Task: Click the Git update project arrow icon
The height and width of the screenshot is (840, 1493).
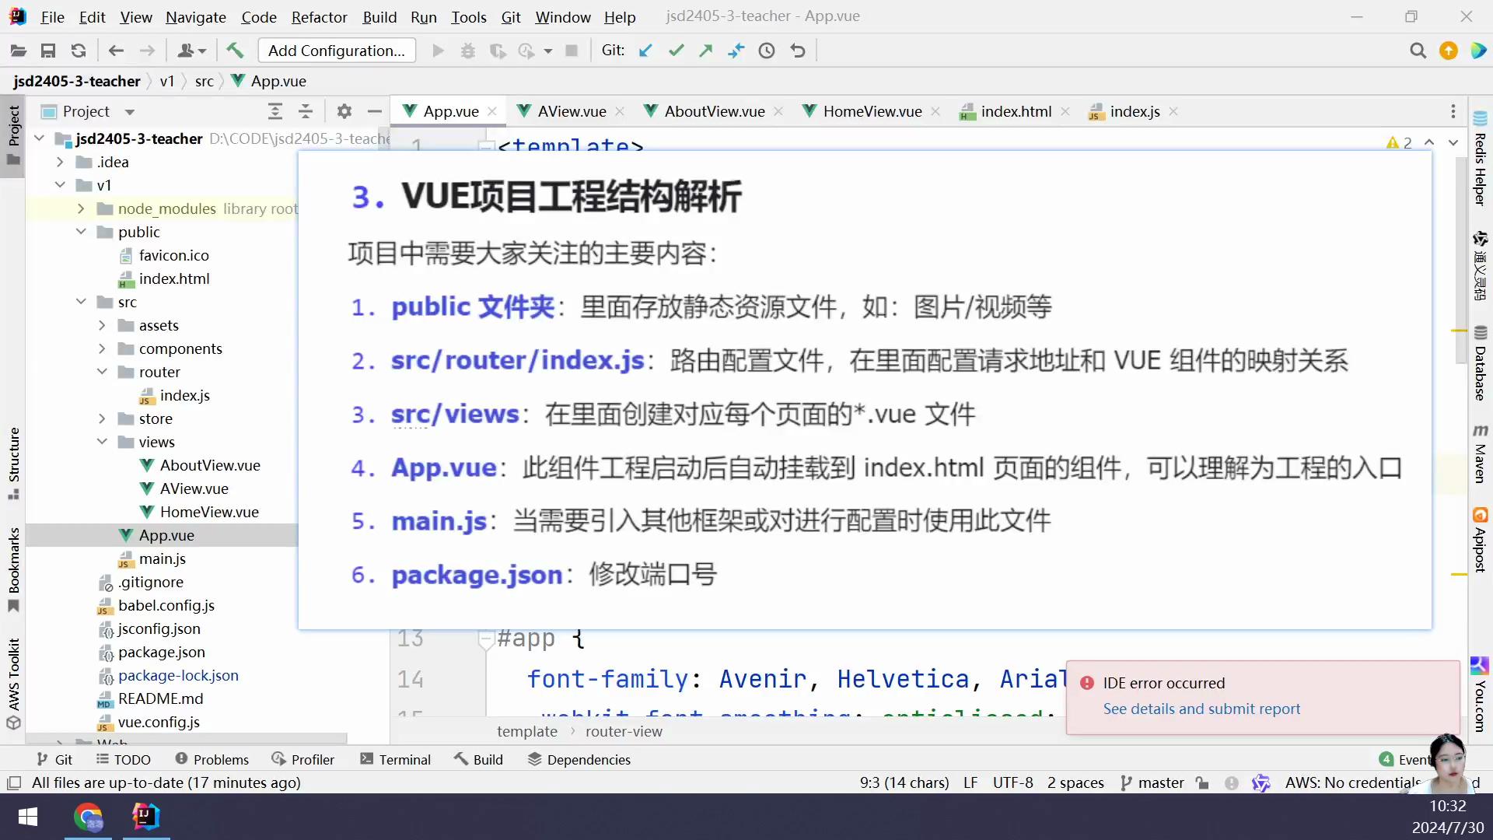Action: pos(645,51)
